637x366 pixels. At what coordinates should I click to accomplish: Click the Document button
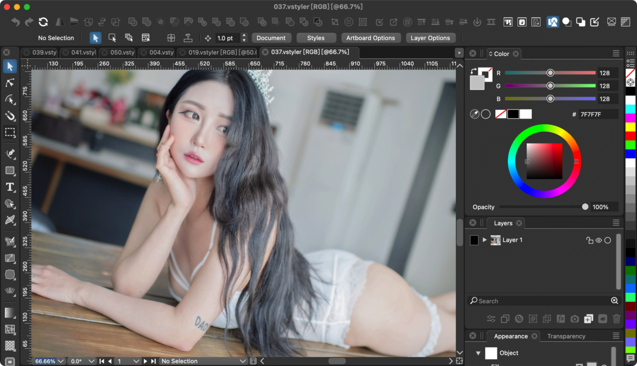pos(271,38)
